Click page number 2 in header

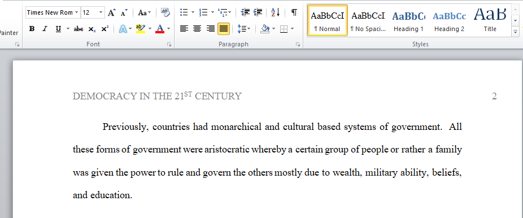(494, 97)
